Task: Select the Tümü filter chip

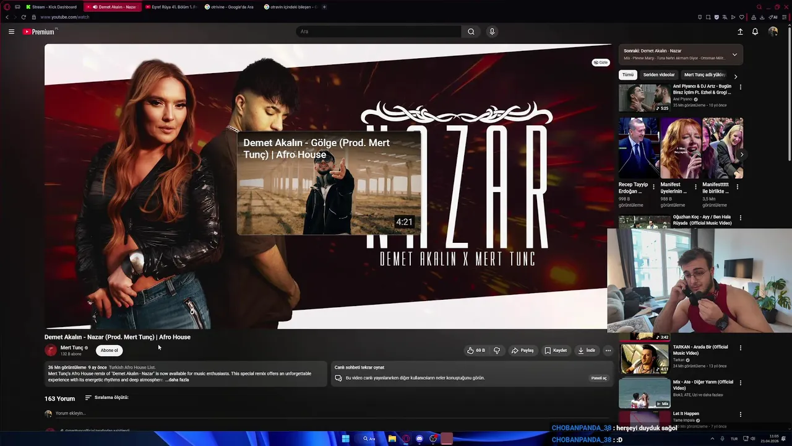Action: (x=628, y=75)
